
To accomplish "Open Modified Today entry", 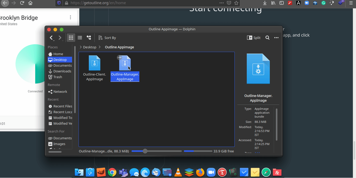I will pyautogui.click(x=60, y=118).
